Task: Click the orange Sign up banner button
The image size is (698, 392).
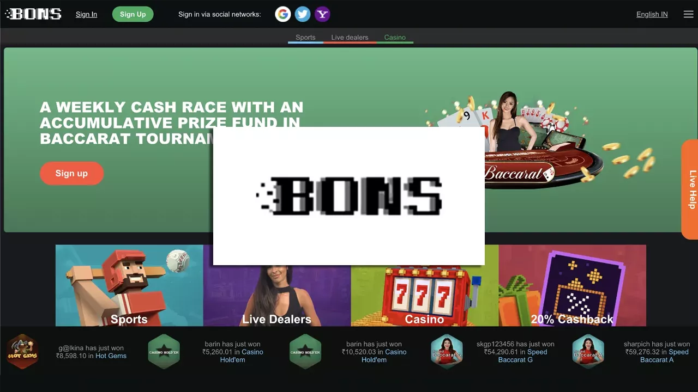Action: (x=71, y=173)
